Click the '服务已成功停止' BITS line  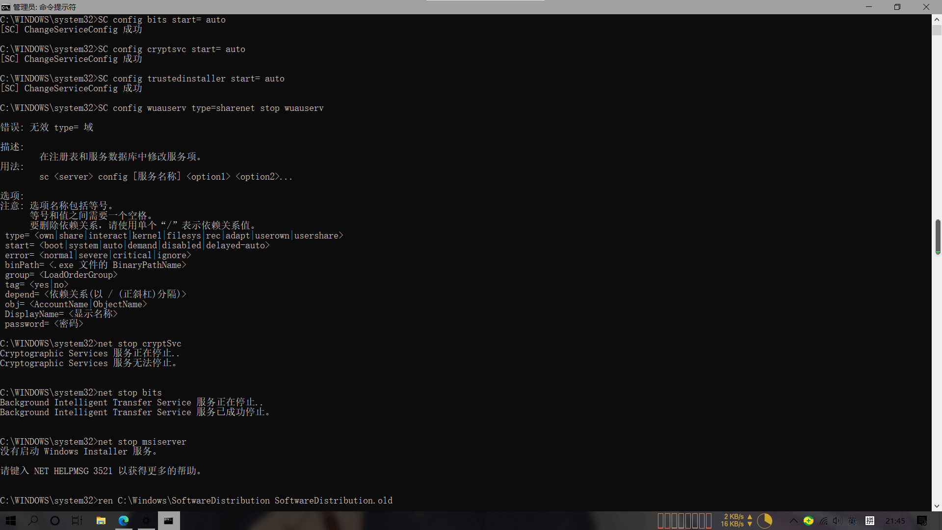pos(135,412)
